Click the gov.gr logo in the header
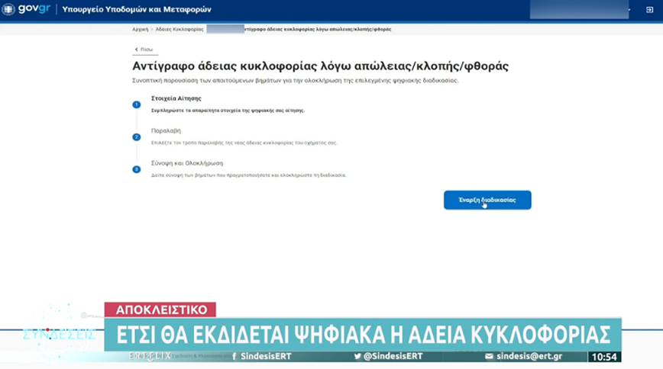Image resolution: width=663 pixels, height=369 pixels. coord(29,11)
